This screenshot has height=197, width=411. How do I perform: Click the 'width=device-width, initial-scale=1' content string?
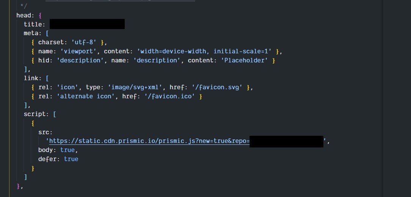(204, 51)
